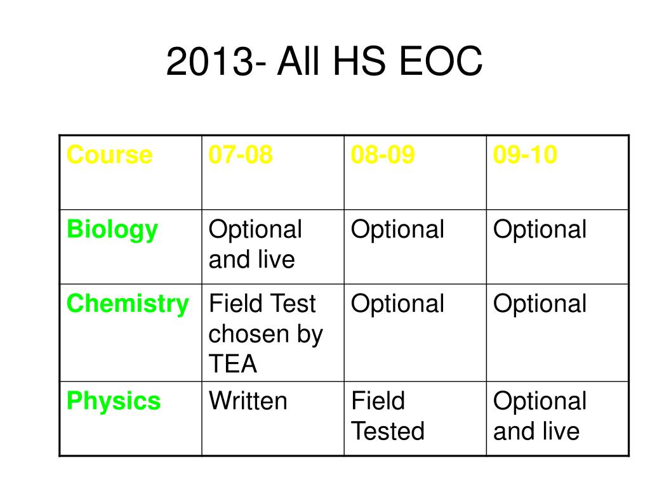Click Biology's 'Optional and live' cell
This screenshot has height=487, width=650.
[x=273, y=247]
